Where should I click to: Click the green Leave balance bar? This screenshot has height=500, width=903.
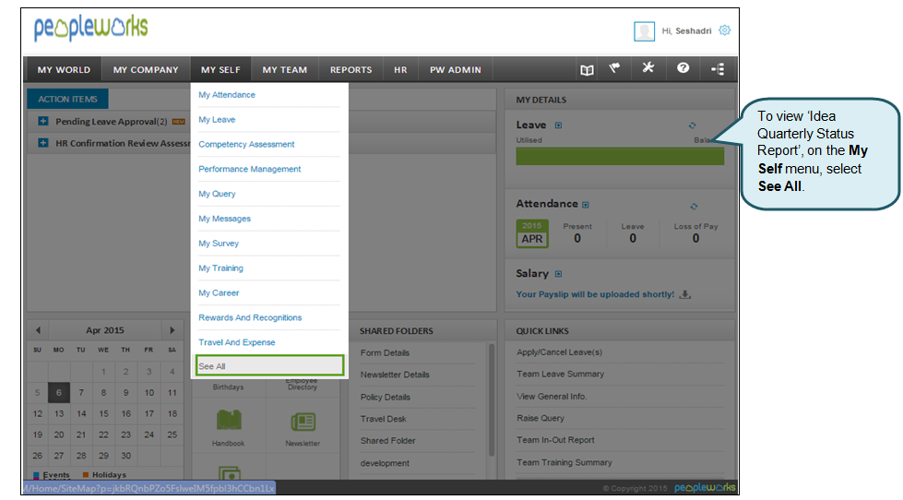(x=620, y=156)
